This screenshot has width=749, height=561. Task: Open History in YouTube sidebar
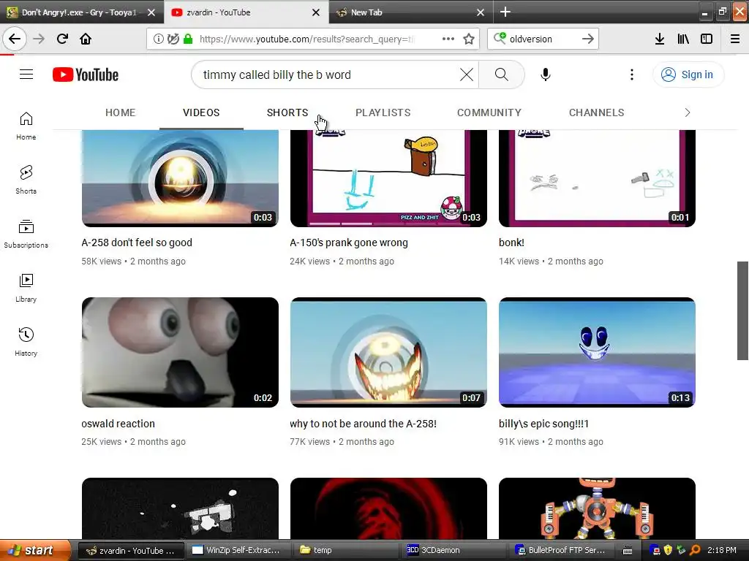pos(26,342)
